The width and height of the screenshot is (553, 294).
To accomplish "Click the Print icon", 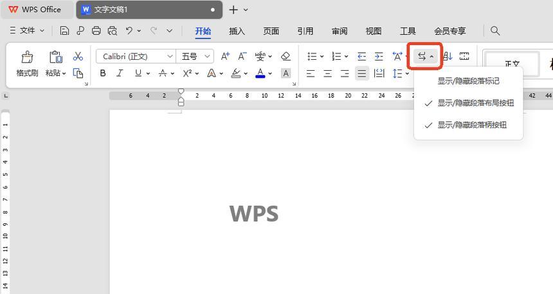I will [96, 31].
